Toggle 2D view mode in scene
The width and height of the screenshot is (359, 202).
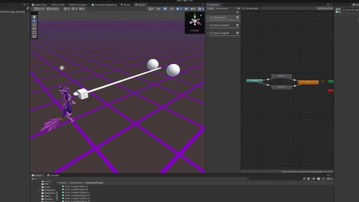point(158,8)
